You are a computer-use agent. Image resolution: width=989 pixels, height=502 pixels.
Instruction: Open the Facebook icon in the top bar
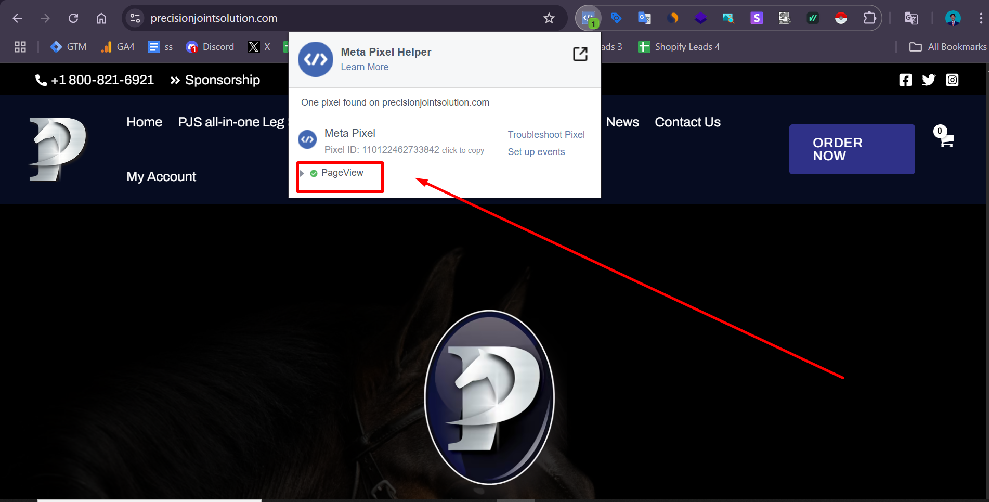[905, 80]
